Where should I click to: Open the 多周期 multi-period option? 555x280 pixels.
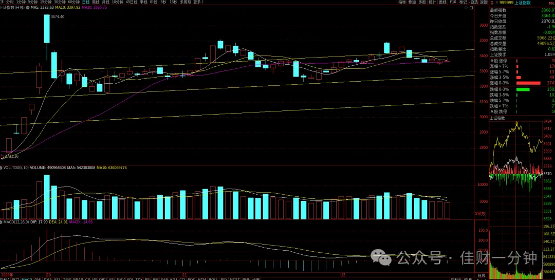(x=186, y=2)
